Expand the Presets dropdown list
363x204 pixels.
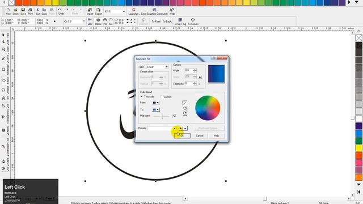(x=175, y=129)
